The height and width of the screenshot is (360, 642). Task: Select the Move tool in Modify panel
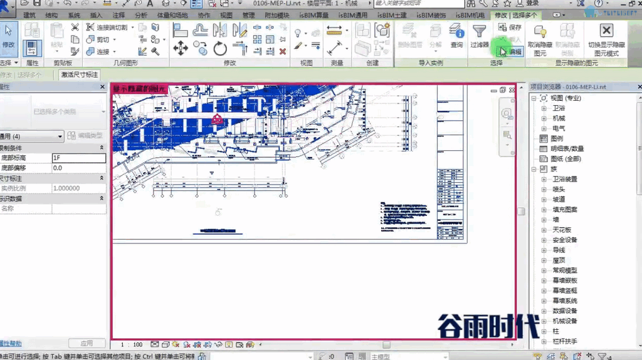180,48
